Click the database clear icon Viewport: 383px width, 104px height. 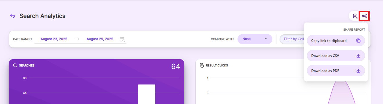355,16
